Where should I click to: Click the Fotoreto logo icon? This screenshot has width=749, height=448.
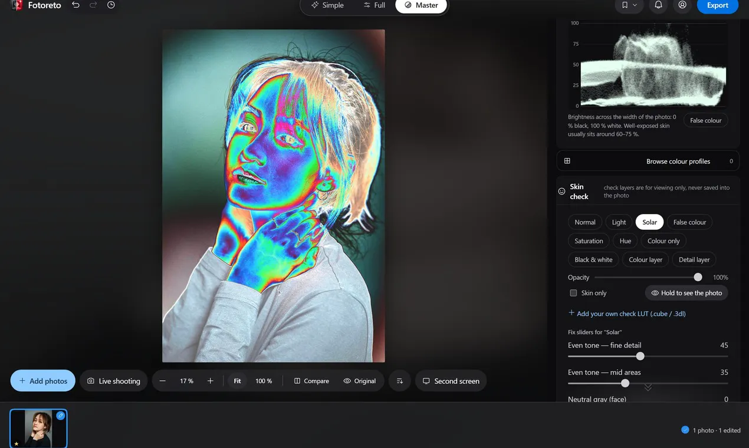(x=17, y=5)
